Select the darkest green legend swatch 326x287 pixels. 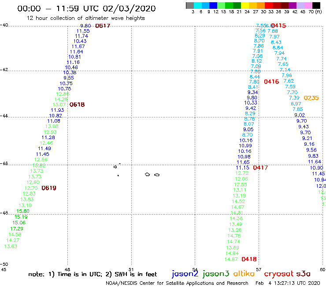(x=237, y=5)
